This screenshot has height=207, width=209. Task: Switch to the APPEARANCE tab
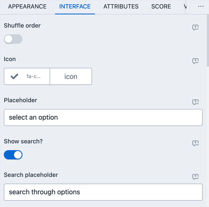(27, 7)
